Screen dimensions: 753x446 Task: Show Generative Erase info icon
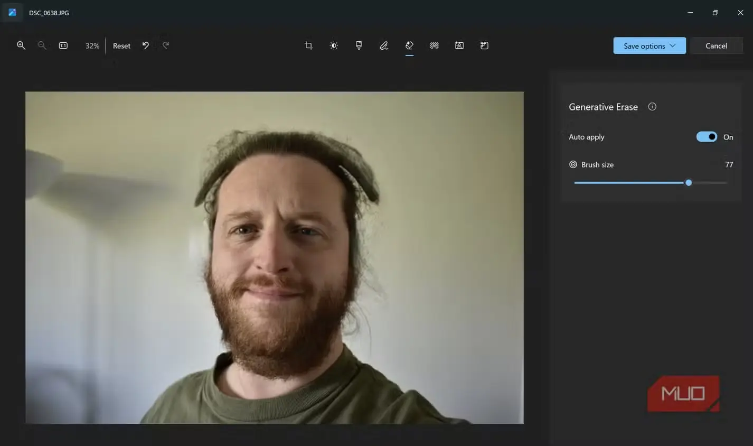pos(652,106)
